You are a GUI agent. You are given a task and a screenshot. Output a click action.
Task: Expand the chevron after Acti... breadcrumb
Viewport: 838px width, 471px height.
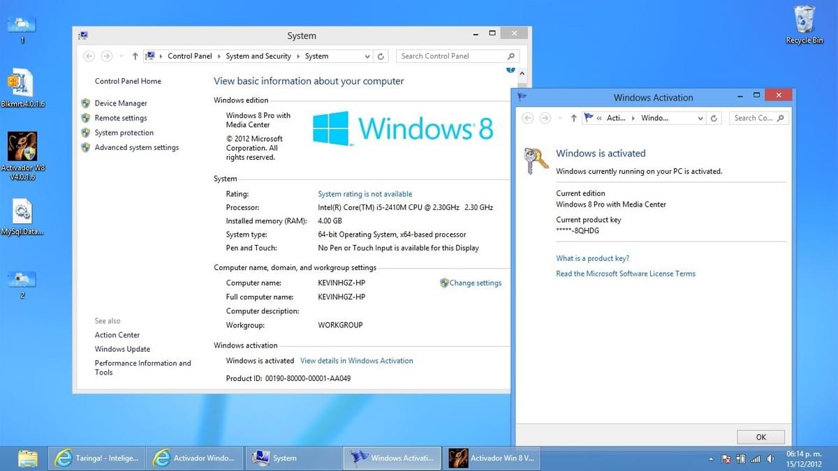pos(634,118)
